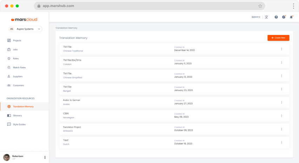
Task: Open Glossary in the sidebar
Action: [x=17, y=115]
